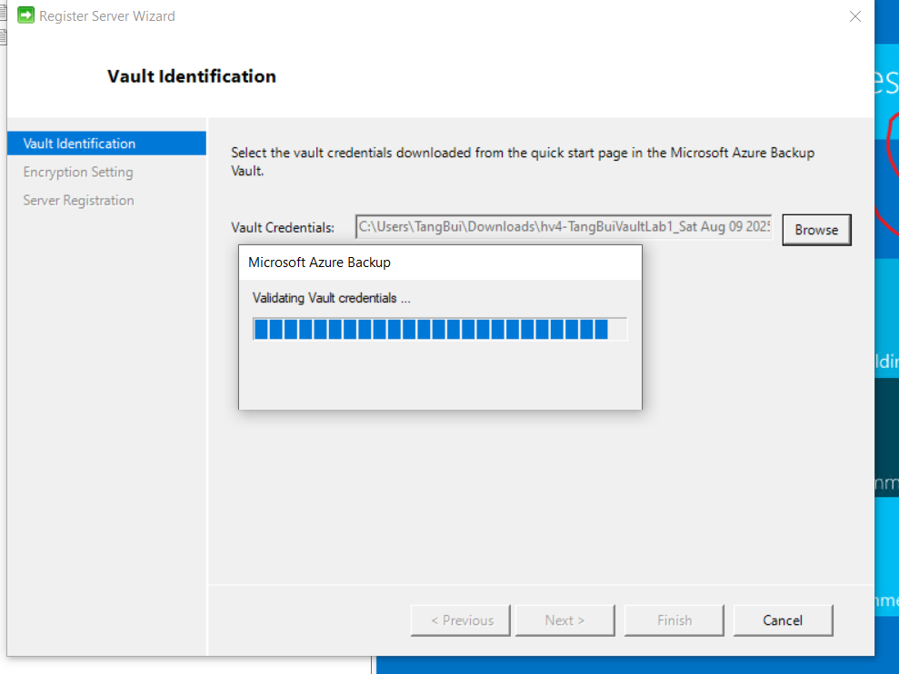The image size is (899, 674).
Task: Cancel the Register Server Wizard
Action: click(x=783, y=620)
